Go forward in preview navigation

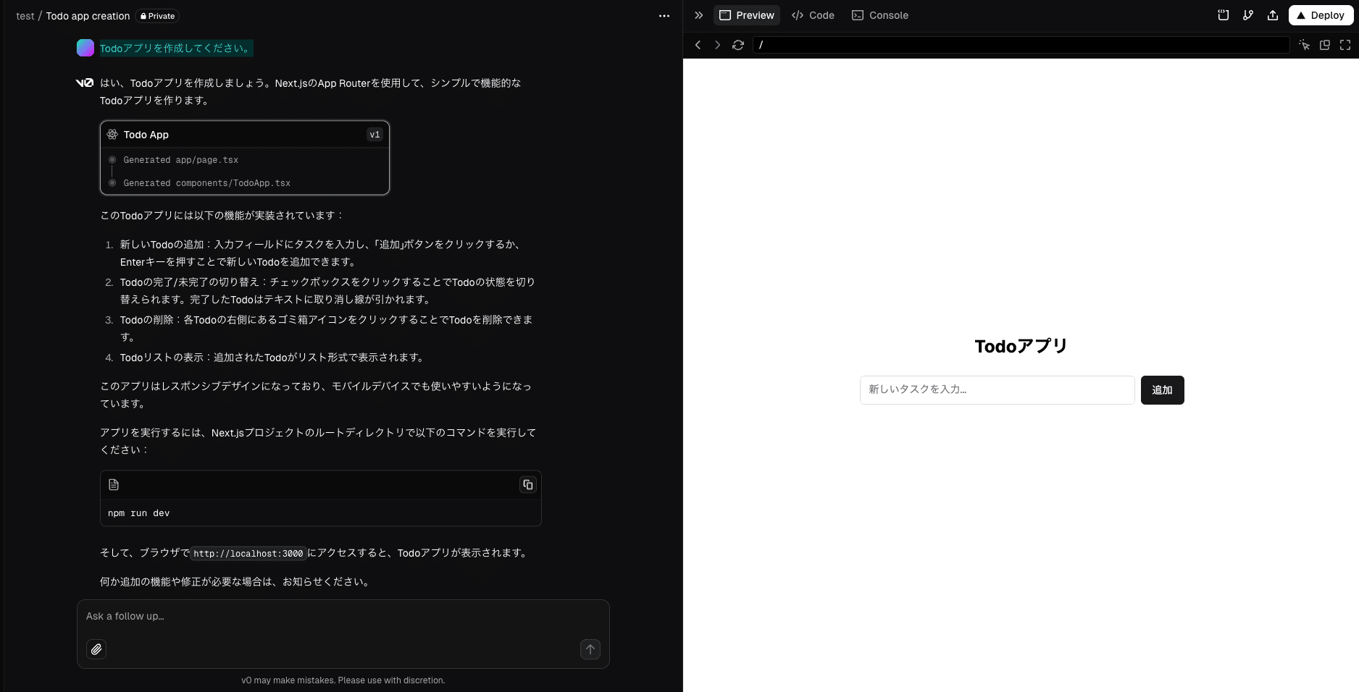pyautogui.click(x=717, y=45)
